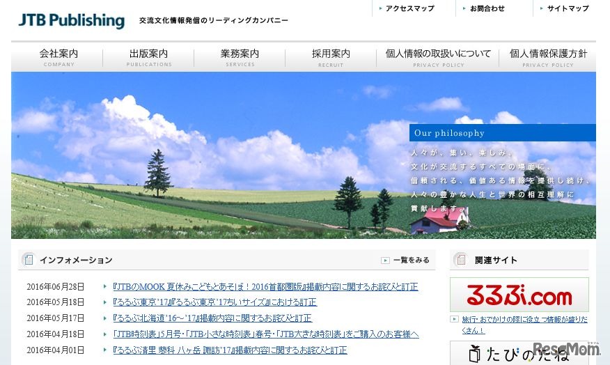The image size is (610, 365).
Task: Click the 一覧をみる arrow icon
Action: (385, 261)
